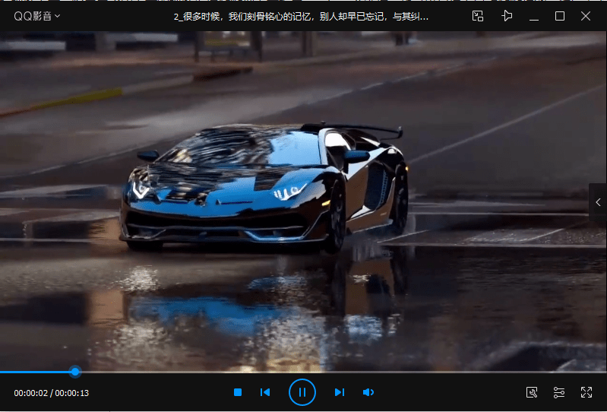Click the elapsed time 00:00:02 display

(x=31, y=393)
